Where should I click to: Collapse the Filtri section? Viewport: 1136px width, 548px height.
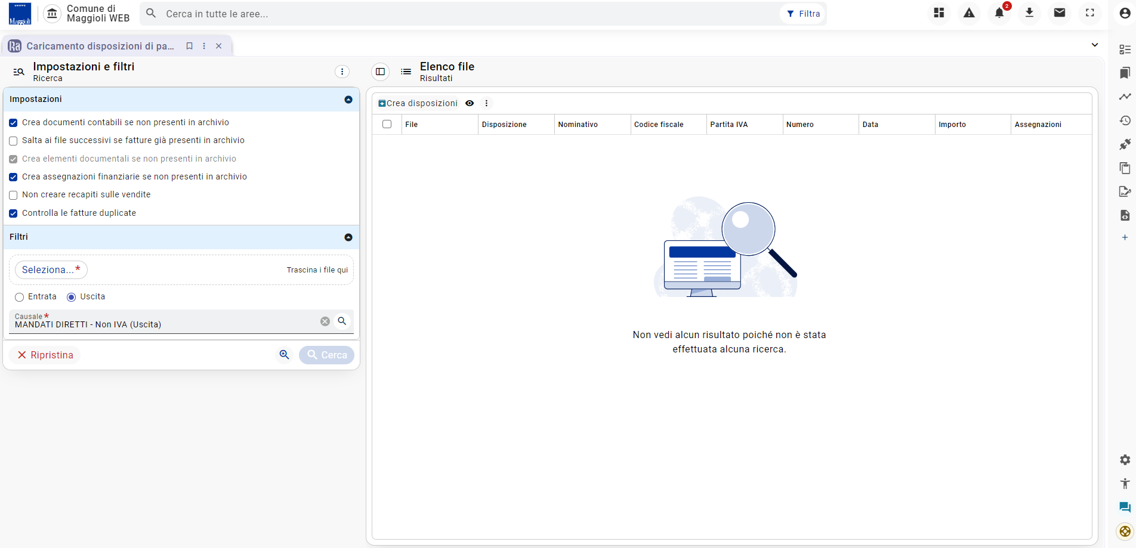tap(348, 237)
